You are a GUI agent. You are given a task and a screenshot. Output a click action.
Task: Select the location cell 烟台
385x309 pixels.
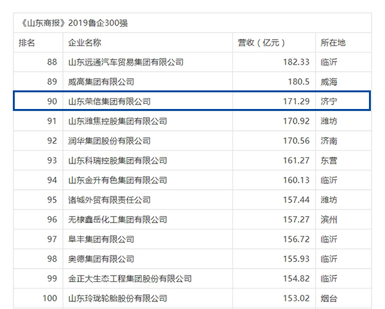pyautogui.click(x=329, y=298)
